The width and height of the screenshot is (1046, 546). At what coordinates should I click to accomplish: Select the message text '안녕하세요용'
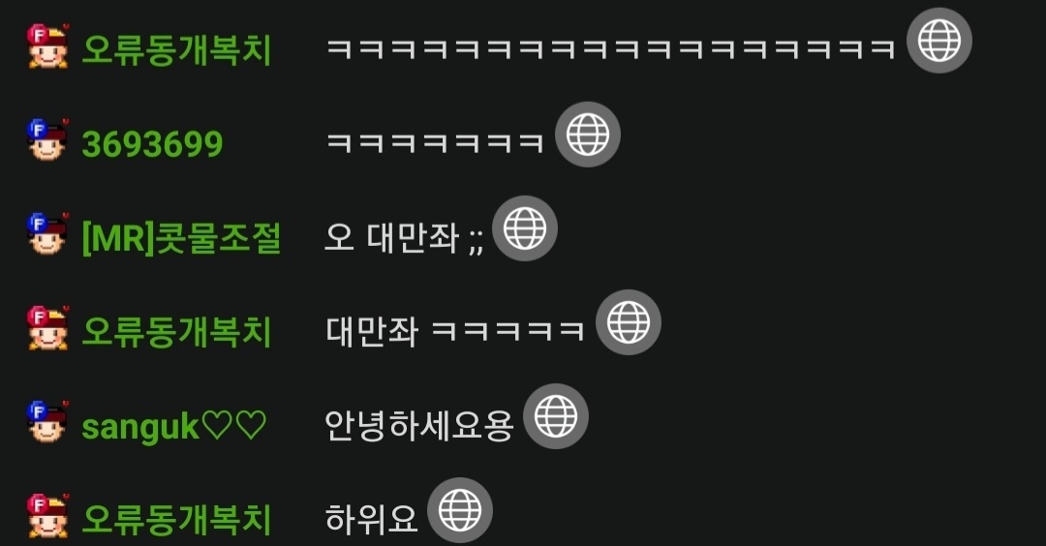click(418, 426)
